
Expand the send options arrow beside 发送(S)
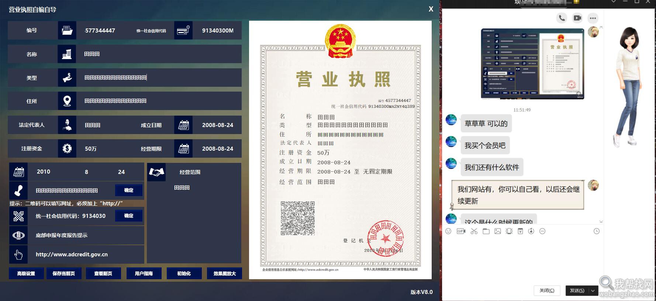tap(593, 291)
